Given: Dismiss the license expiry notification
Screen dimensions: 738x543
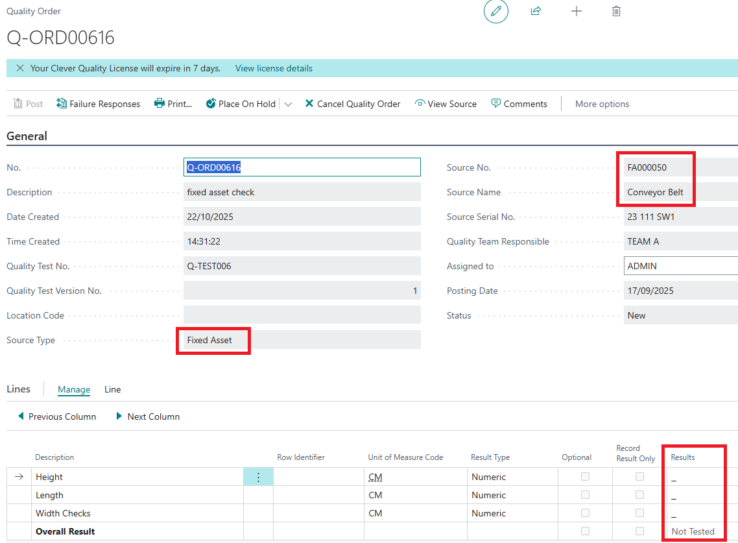Looking at the screenshot, I should tap(20, 68).
